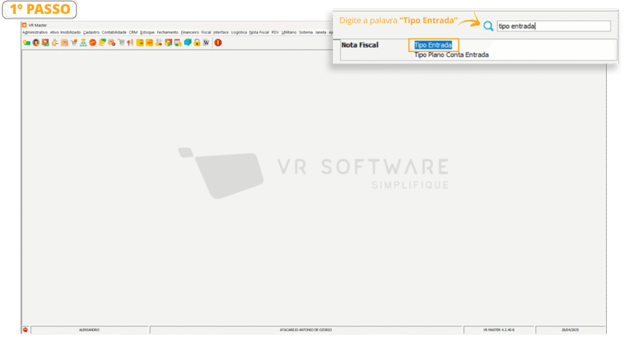Open the PDV menu
Screen dimensions: 627x339
coord(275,32)
